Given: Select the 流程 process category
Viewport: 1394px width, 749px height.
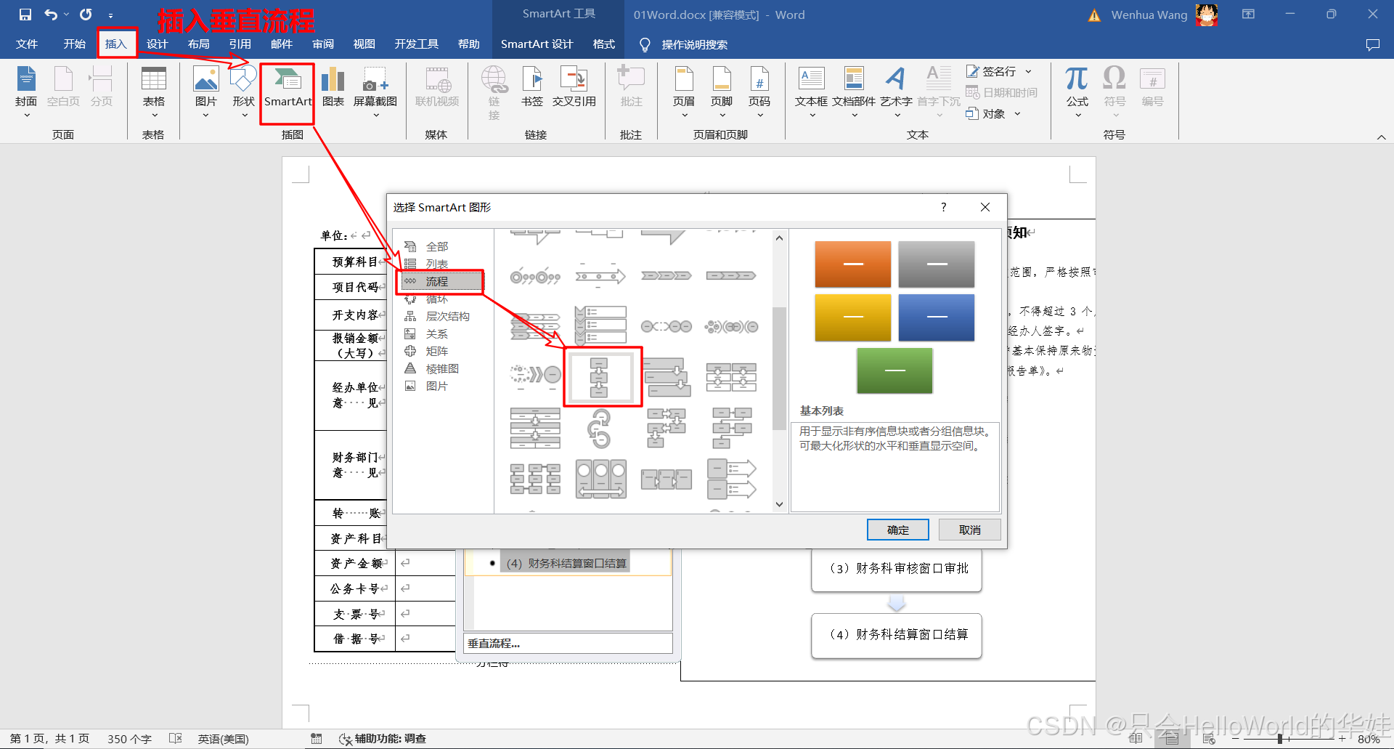Looking at the screenshot, I should [441, 281].
